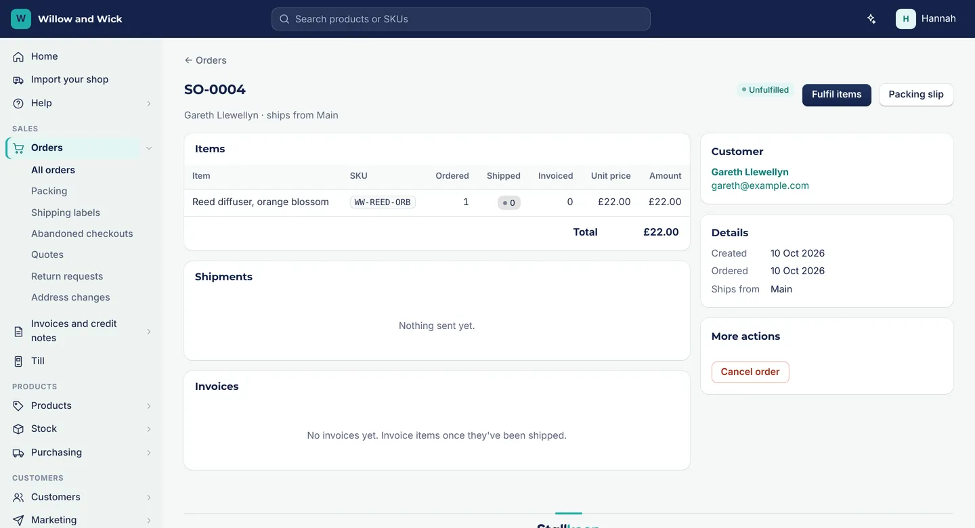
Task: Click the Marketing paper plane icon
Action: pyautogui.click(x=18, y=521)
